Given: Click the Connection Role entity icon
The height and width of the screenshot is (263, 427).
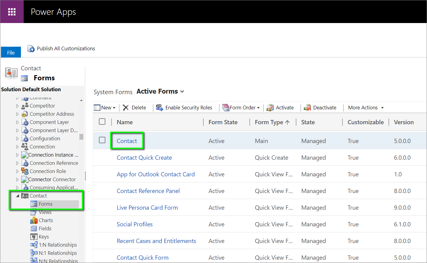Looking at the screenshot, I should [25, 171].
